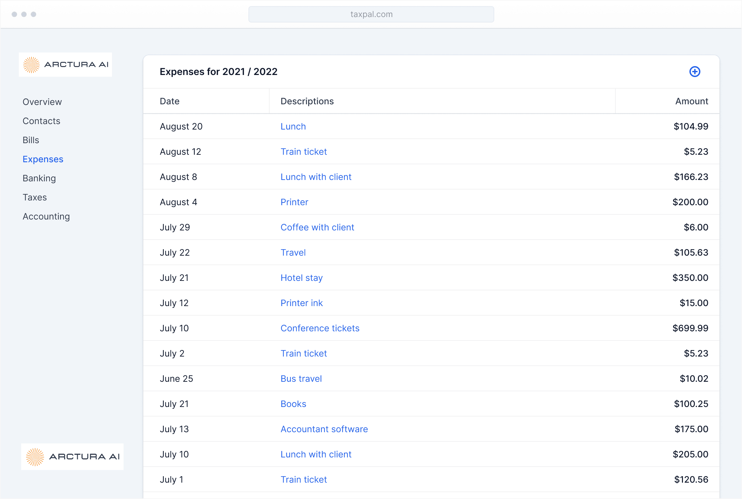742x499 pixels.
Task: Click the Arctura AI logo at bottom
Action: (x=72, y=456)
